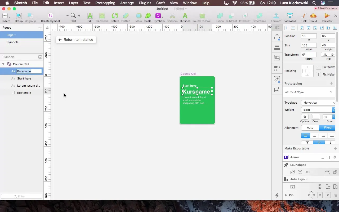Open the font Size 32 dropdown arrow
339x212 pixels.
334,117
